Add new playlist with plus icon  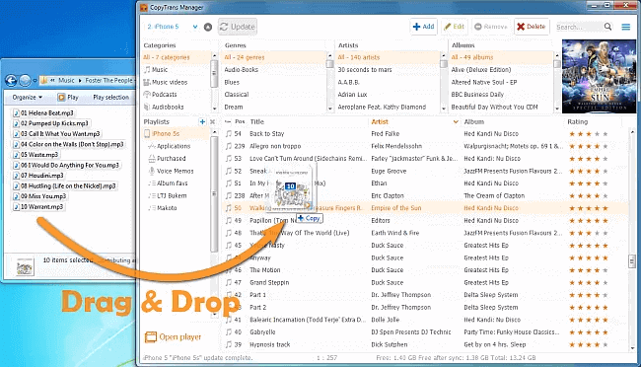[202, 121]
